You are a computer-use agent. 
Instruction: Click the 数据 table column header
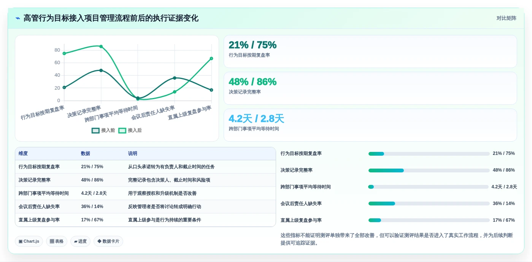[86, 153]
